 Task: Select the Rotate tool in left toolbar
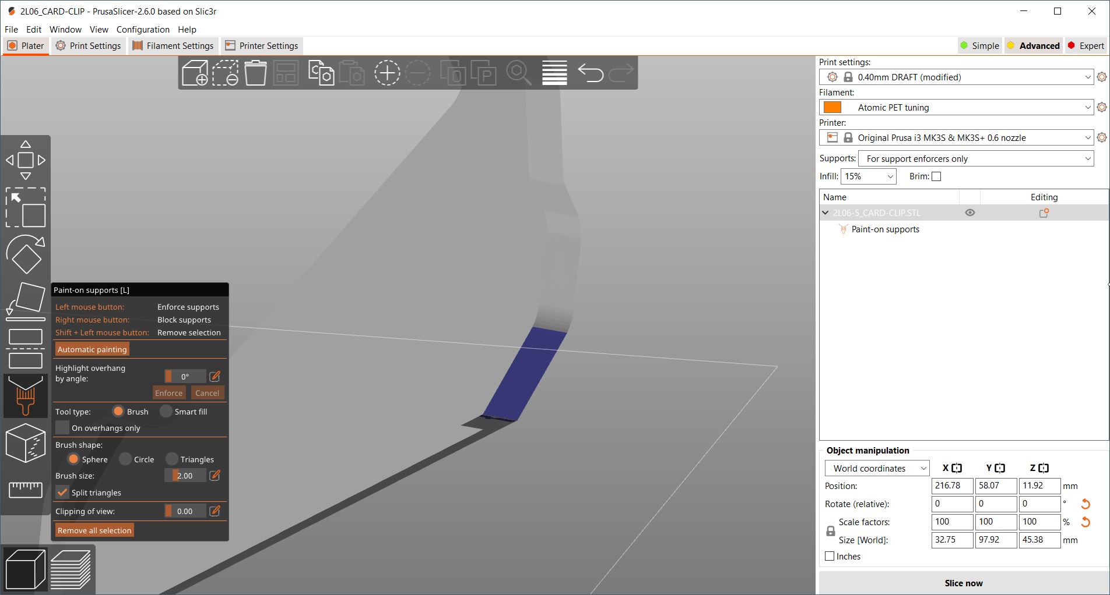pos(25,254)
